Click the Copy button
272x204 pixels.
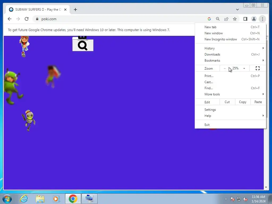(x=243, y=102)
